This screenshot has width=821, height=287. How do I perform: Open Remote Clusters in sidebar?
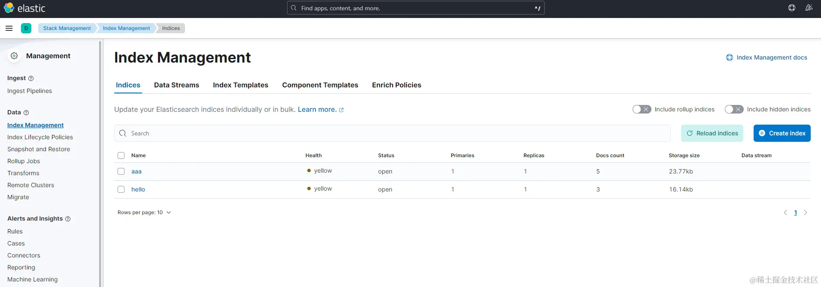point(30,185)
